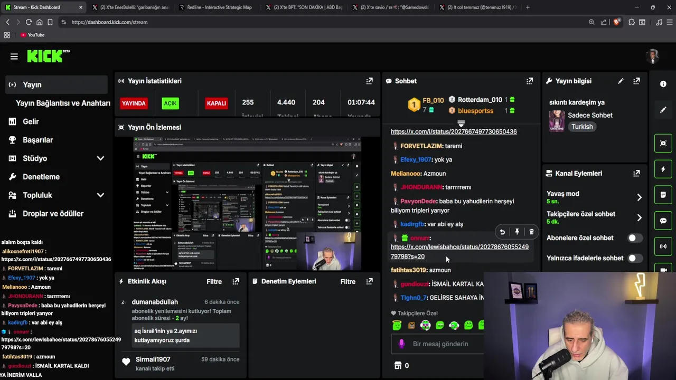Screen dimensions: 676x380
Task: Click the Brave Shields icon in address bar
Action: [616, 22]
